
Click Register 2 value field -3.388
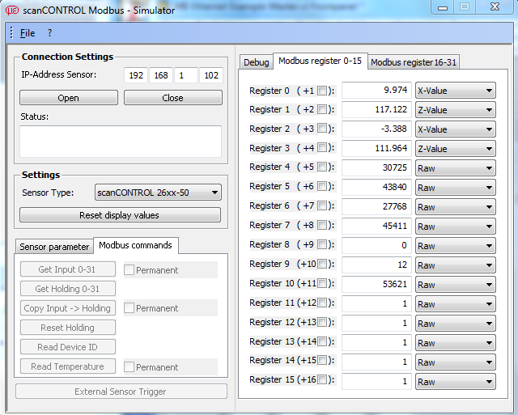[x=376, y=129]
